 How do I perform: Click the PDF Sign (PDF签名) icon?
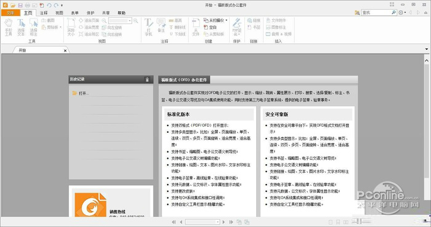pyautogui.click(x=236, y=27)
